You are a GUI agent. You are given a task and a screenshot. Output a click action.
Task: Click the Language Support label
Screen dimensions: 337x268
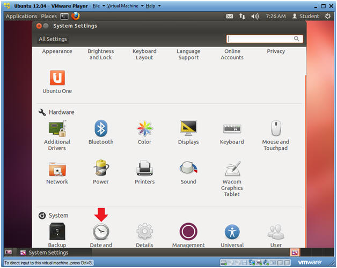point(188,54)
